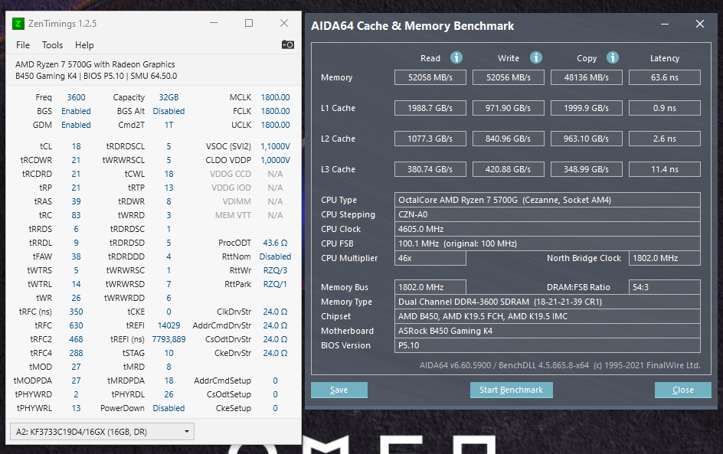
Task: Click Start Benchmark button
Action: (512, 390)
